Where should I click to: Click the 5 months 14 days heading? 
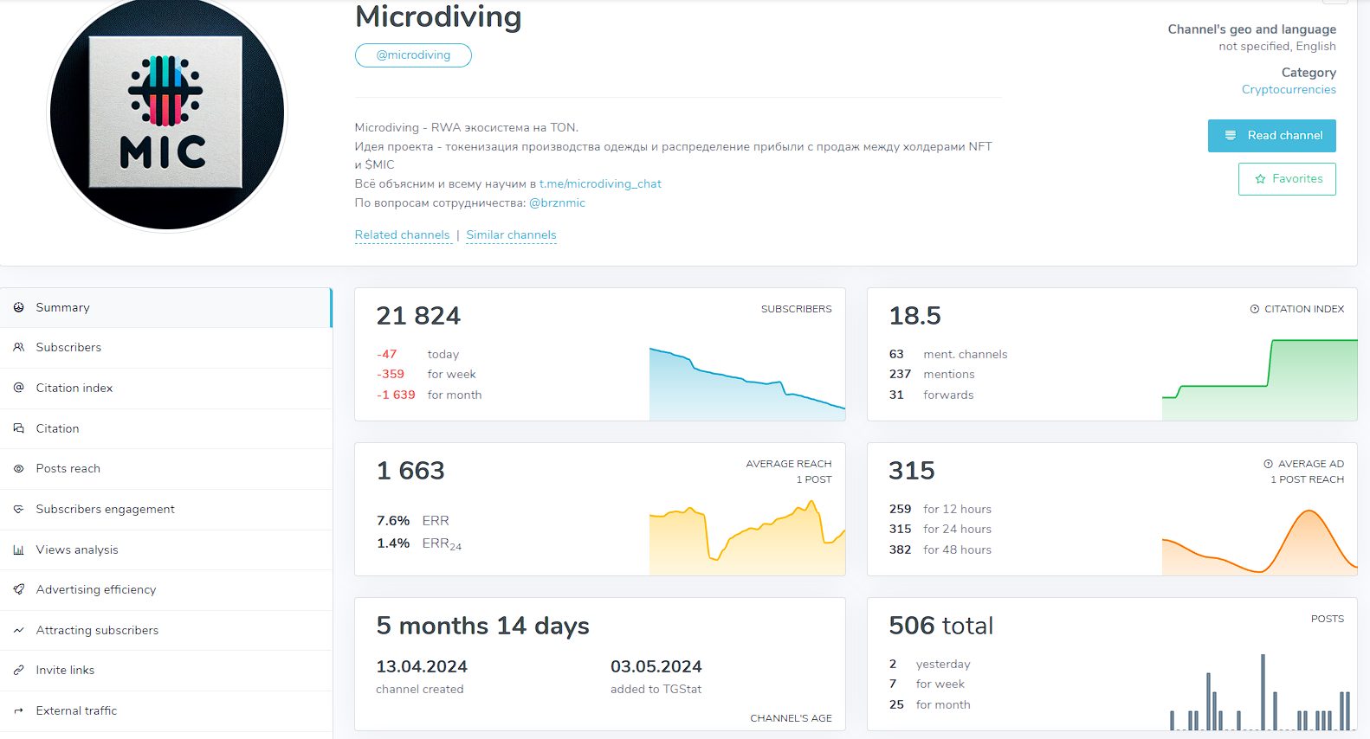pos(482,626)
